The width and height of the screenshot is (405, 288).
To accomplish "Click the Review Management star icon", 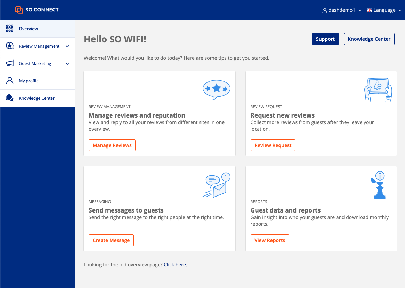I will (9, 46).
